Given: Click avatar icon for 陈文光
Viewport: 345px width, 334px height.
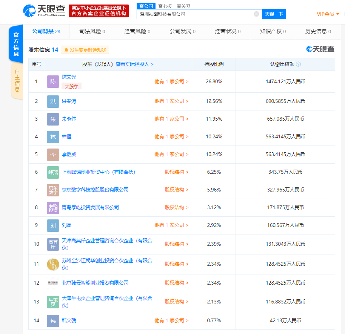Looking at the screenshot, I should [x=53, y=81].
